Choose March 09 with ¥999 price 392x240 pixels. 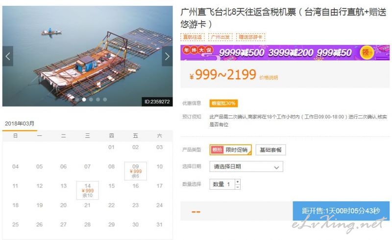135,171
